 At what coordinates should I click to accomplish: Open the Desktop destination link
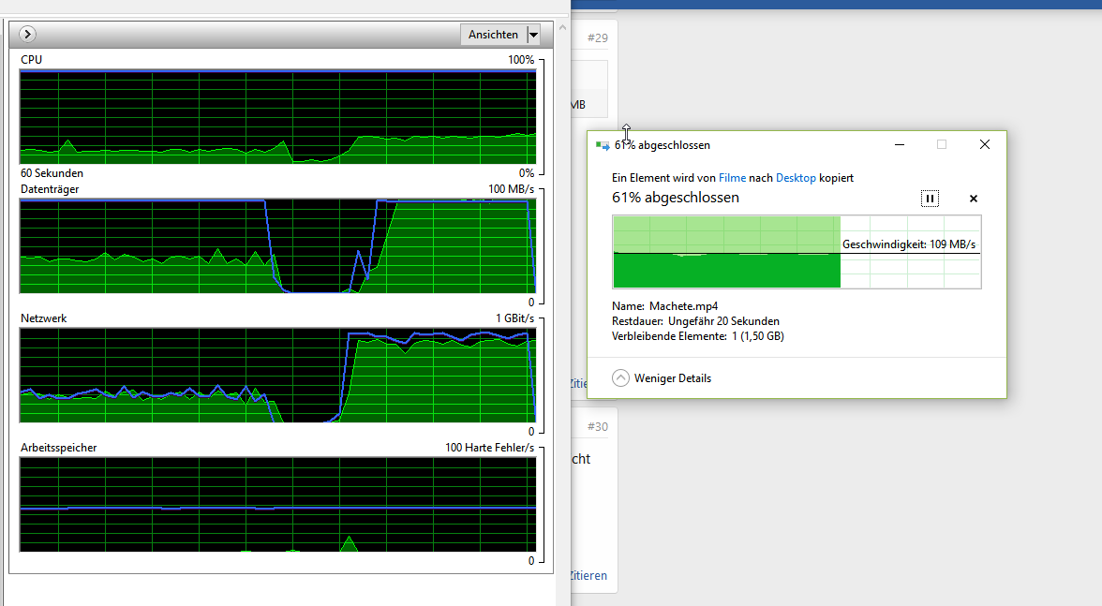796,177
